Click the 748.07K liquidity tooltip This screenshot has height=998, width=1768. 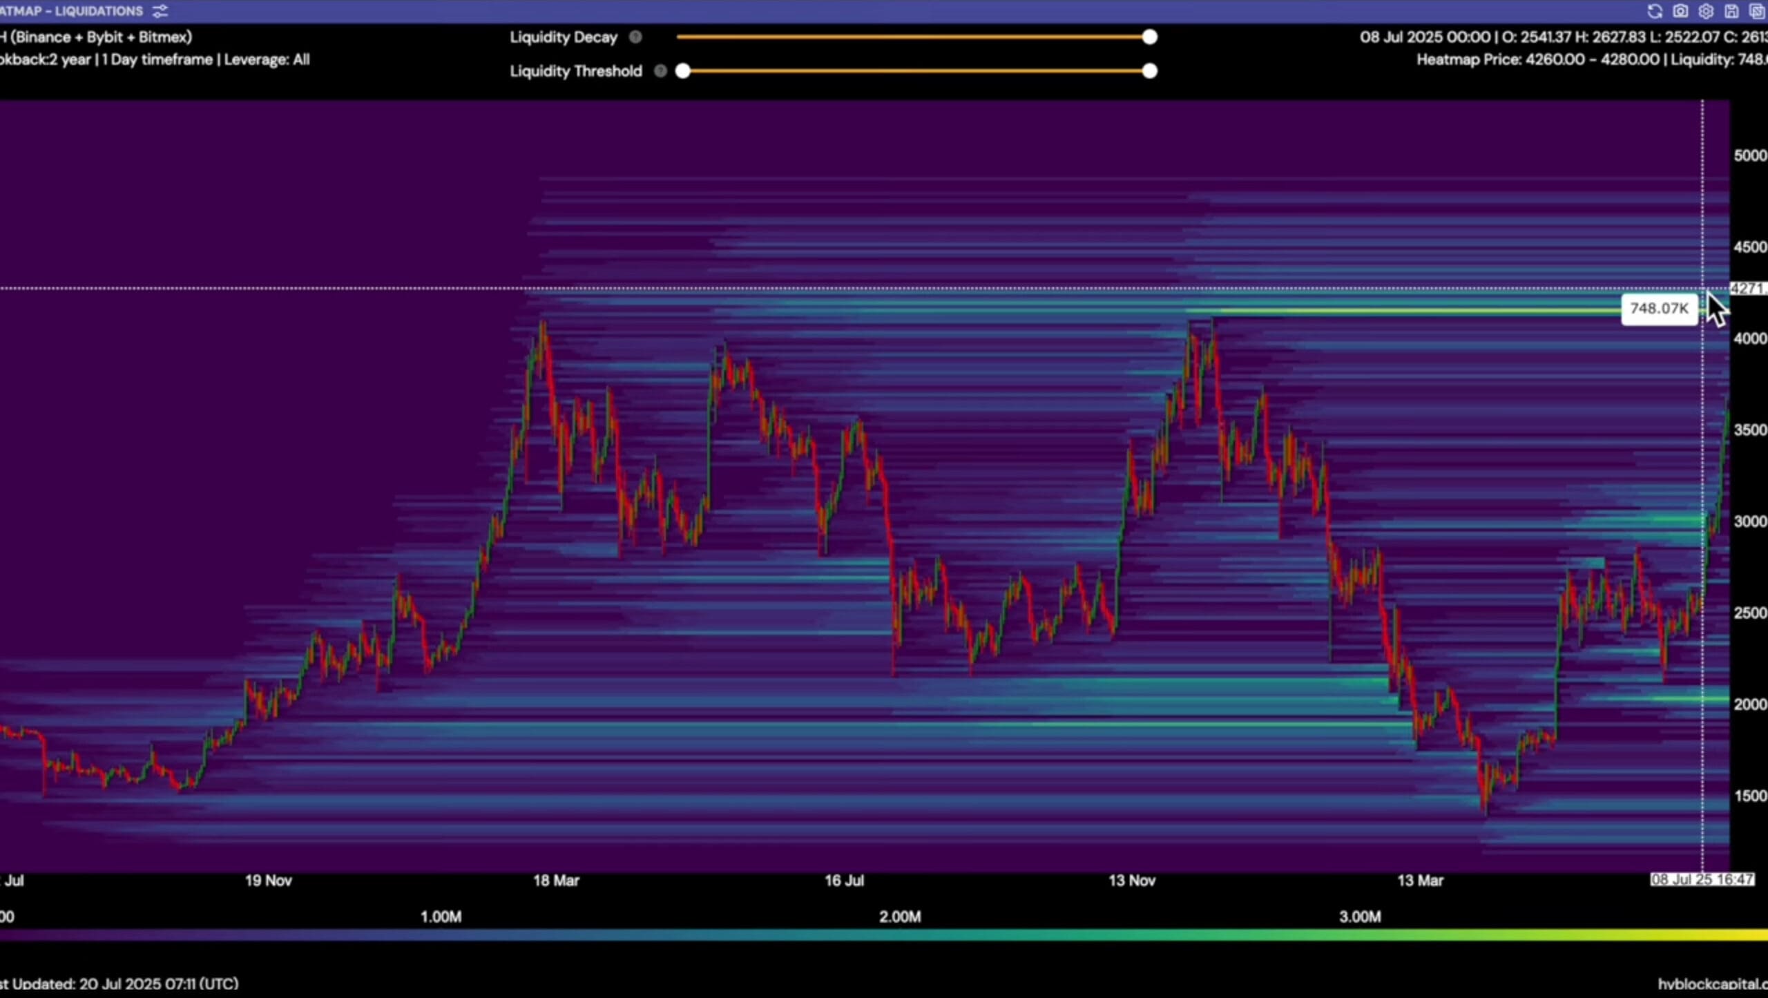(1659, 309)
